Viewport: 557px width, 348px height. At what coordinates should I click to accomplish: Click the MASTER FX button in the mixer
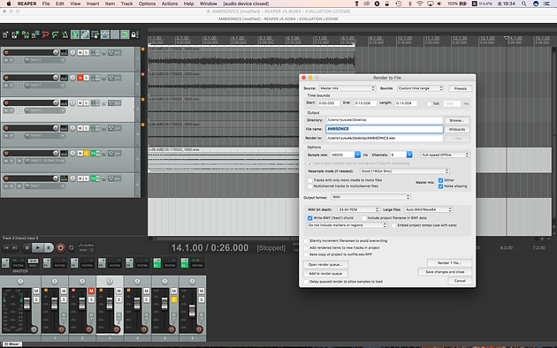click(x=5, y=263)
